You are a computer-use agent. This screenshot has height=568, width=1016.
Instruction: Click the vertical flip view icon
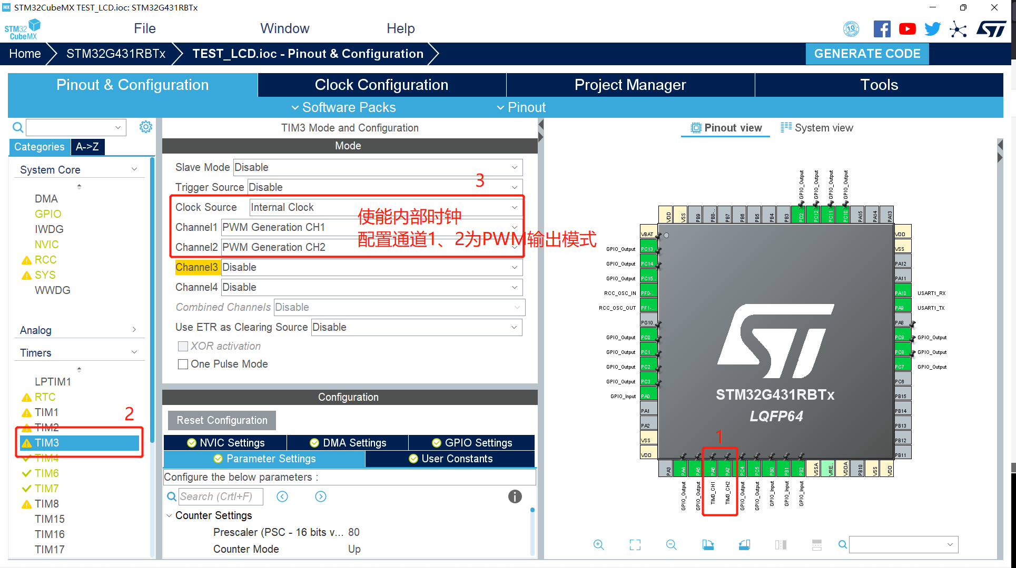(781, 545)
